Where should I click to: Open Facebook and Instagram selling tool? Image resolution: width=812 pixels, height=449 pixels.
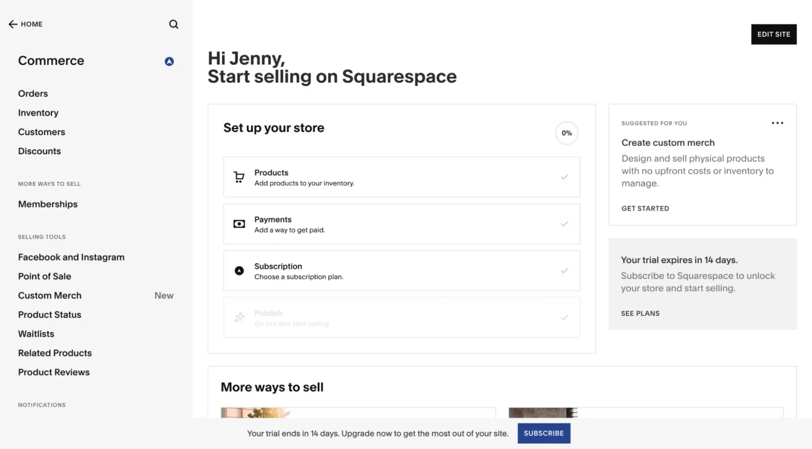(71, 257)
